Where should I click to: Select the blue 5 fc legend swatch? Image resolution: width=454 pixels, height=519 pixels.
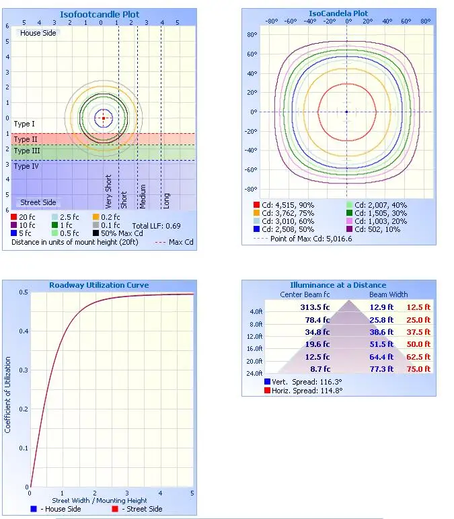click(x=15, y=233)
